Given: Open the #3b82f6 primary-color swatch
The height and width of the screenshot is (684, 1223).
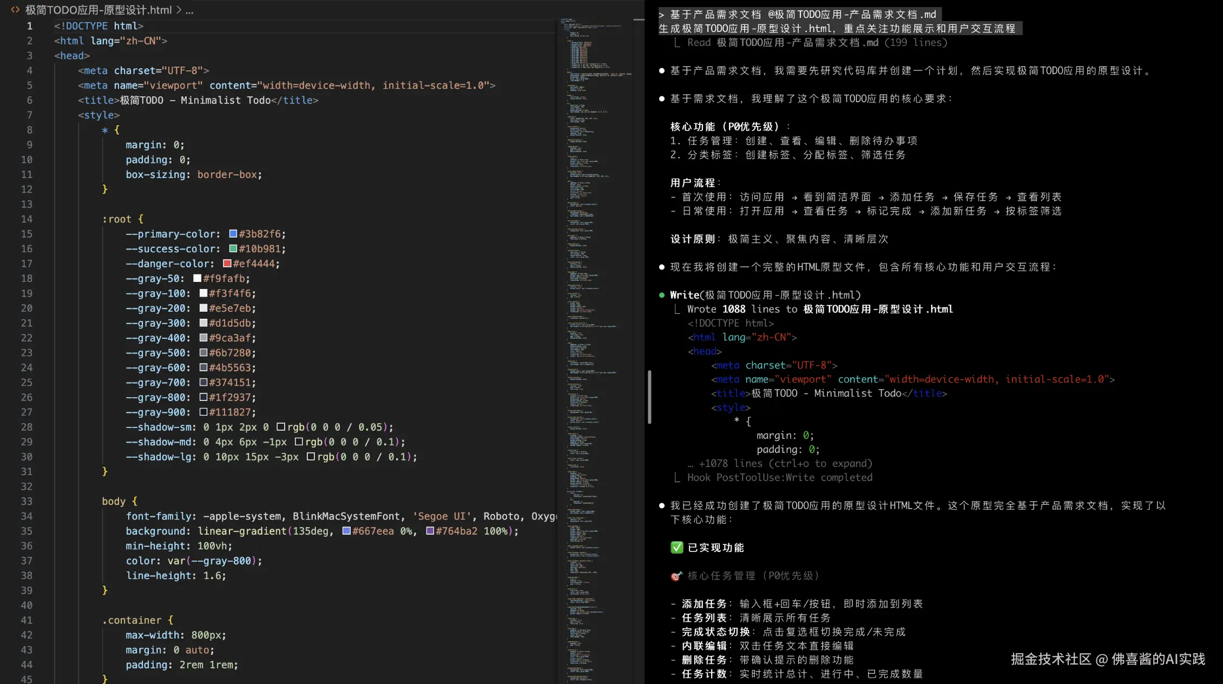Looking at the screenshot, I should (233, 234).
